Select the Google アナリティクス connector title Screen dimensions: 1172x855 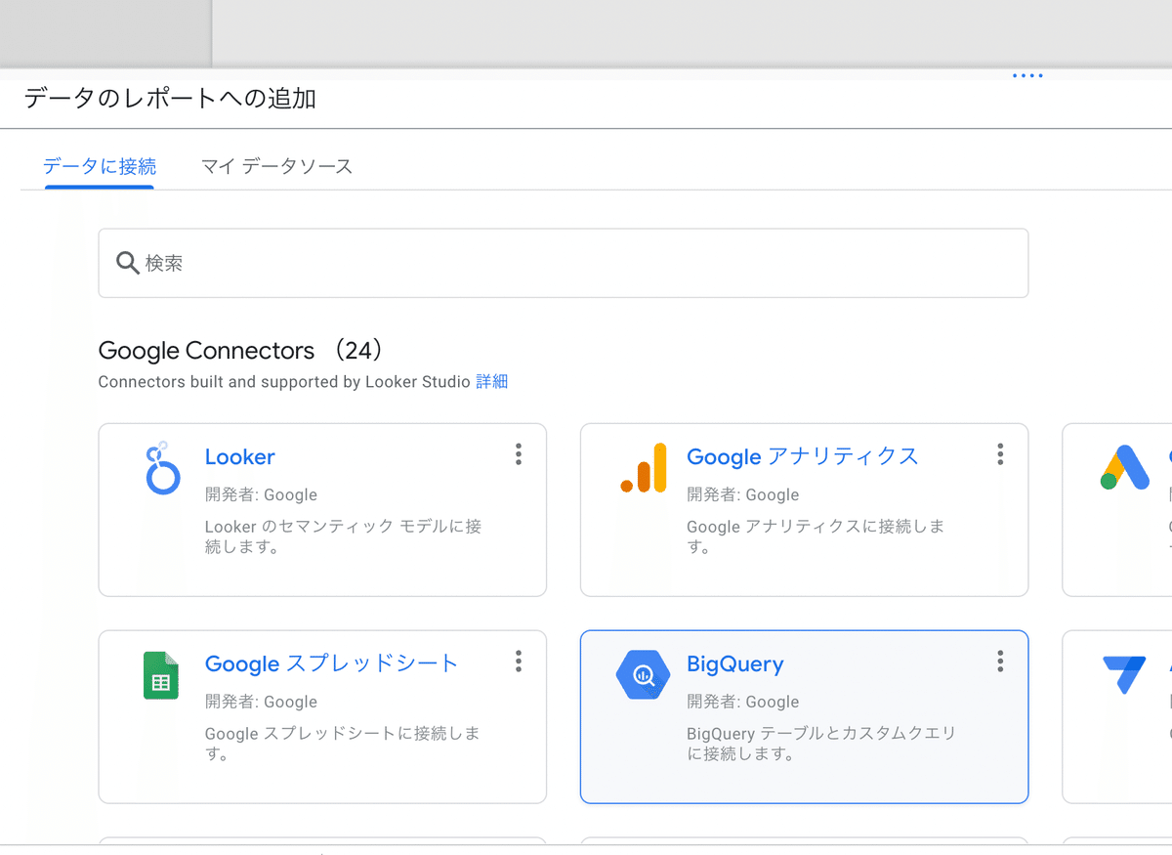803,457
